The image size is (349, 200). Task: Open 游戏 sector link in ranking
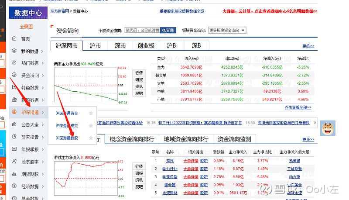pos(170,161)
